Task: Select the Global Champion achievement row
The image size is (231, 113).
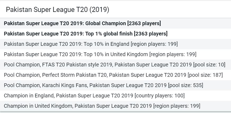Action: point(115,23)
